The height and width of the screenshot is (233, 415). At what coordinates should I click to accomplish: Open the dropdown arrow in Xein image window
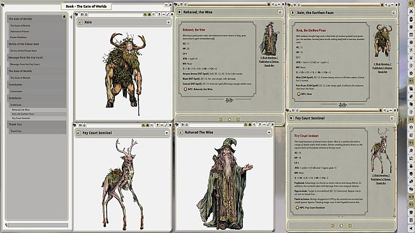pos(168,22)
